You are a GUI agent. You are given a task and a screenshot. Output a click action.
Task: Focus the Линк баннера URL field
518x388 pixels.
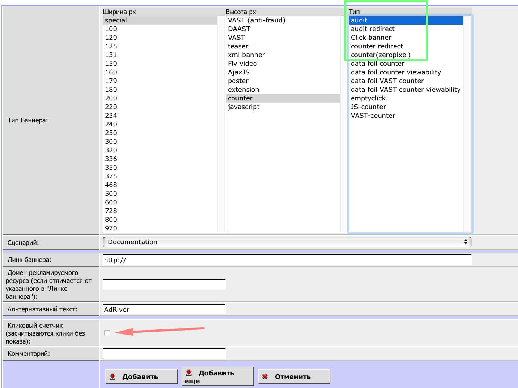tap(287, 260)
